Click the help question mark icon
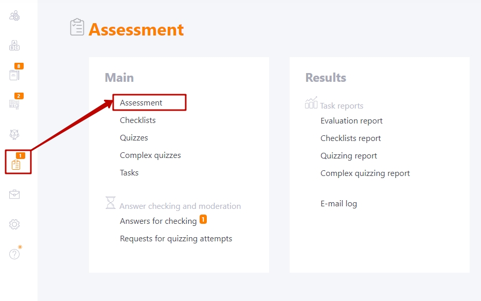 click(14, 254)
